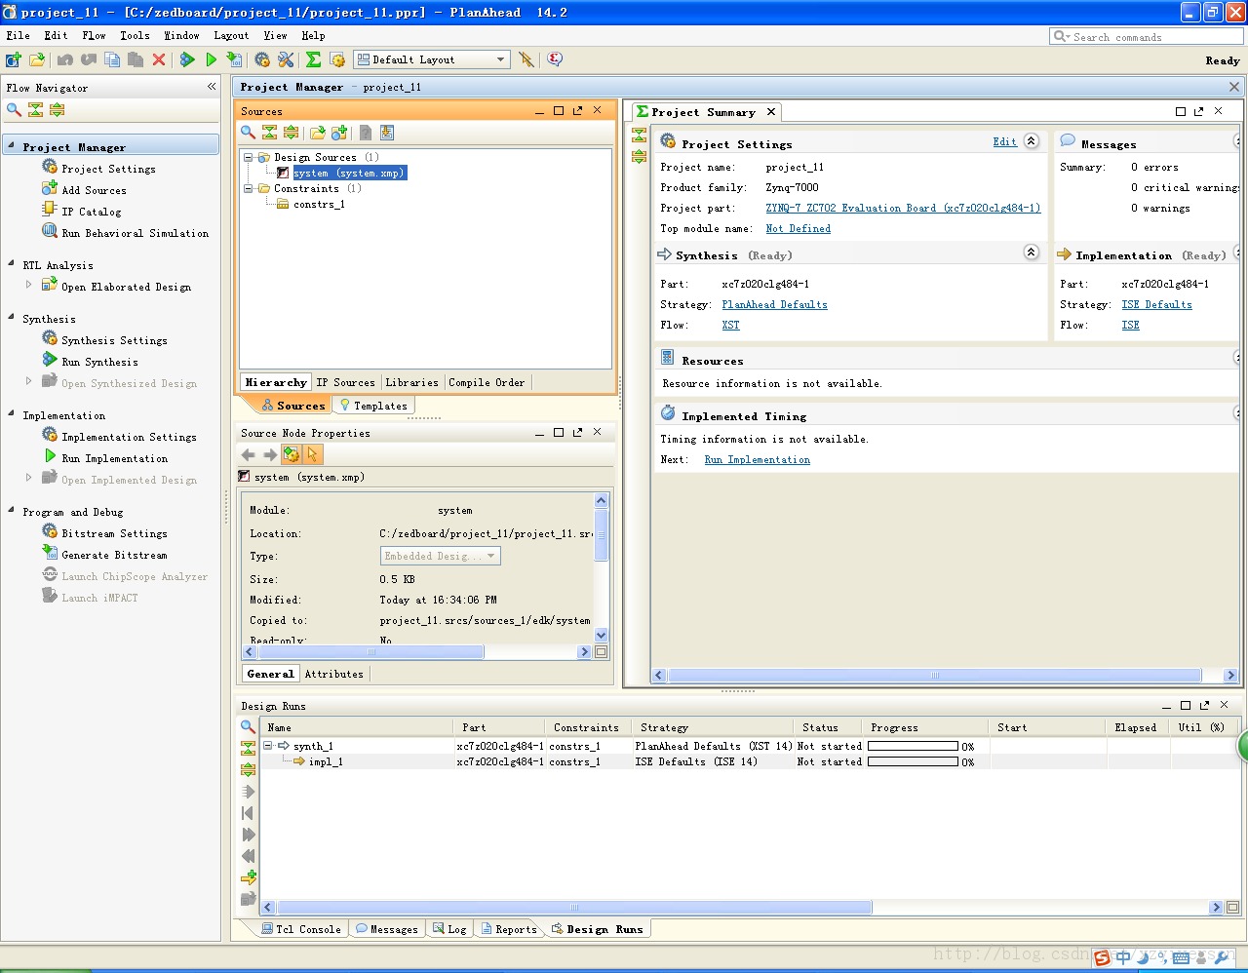Switch to the IP Sources tab
Screen dimensions: 1248x973
click(x=345, y=382)
